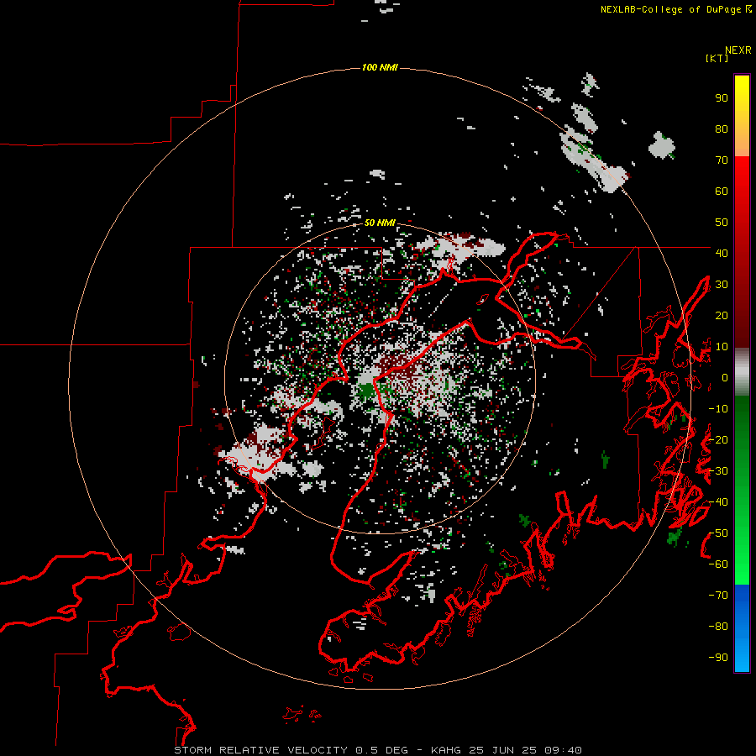This screenshot has width=756, height=756.
Task: Click the -20 knot scale label
Action: tap(718, 439)
